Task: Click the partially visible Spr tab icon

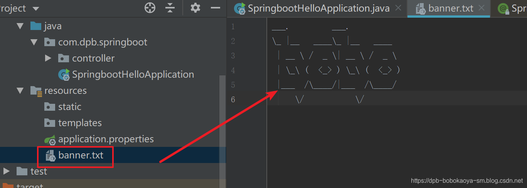Action: [503, 8]
